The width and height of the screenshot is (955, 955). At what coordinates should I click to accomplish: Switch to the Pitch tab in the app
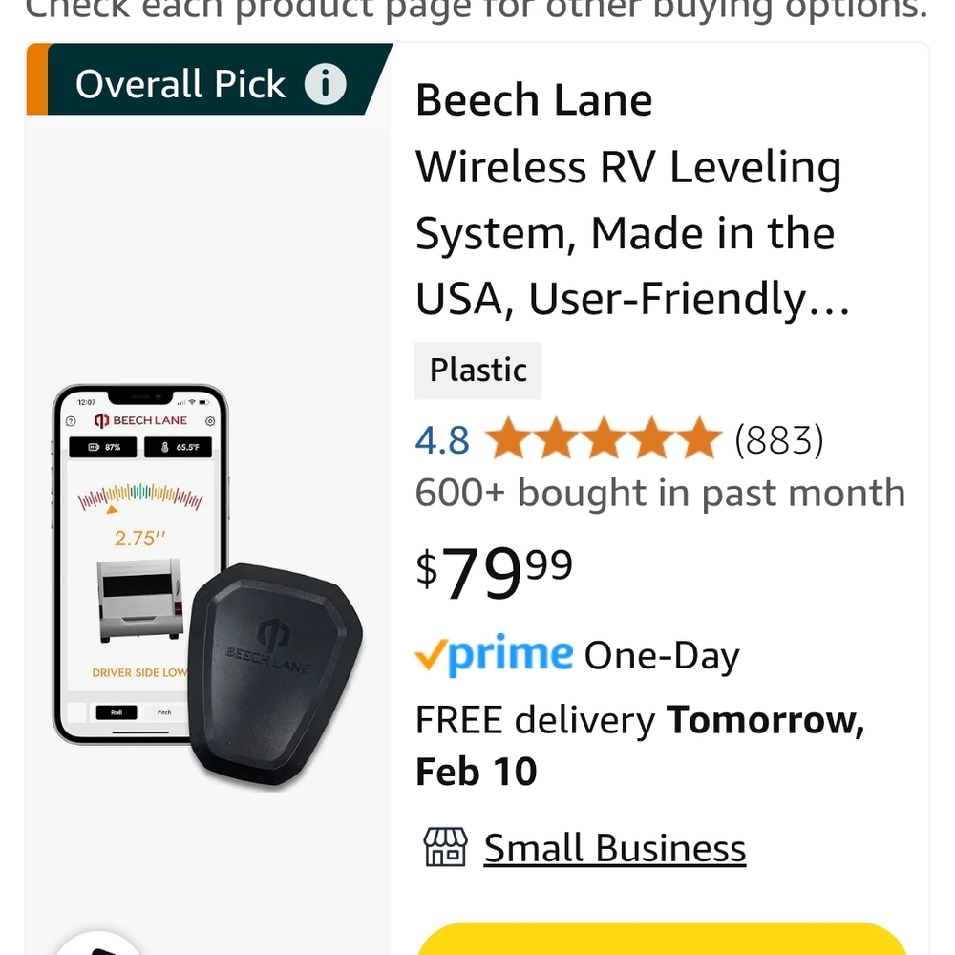[163, 711]
